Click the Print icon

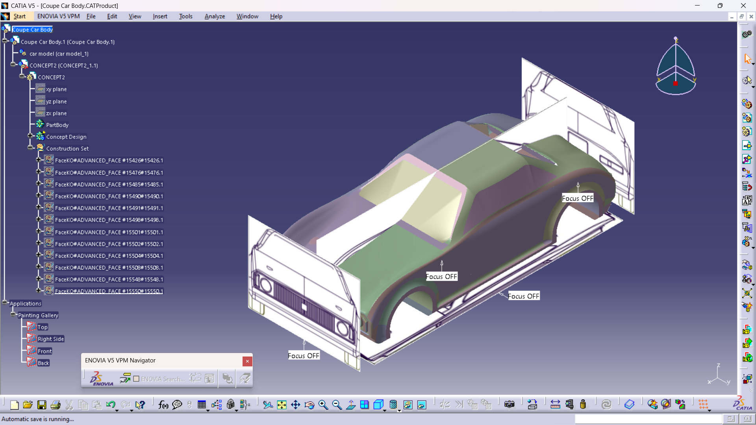[56, 405]
